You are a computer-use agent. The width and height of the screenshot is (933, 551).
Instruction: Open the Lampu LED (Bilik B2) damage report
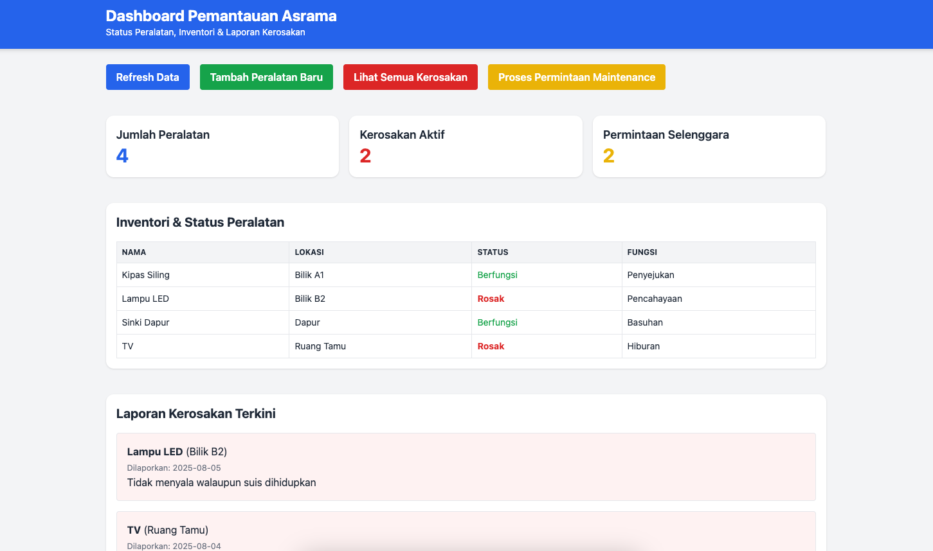[466, 467]
